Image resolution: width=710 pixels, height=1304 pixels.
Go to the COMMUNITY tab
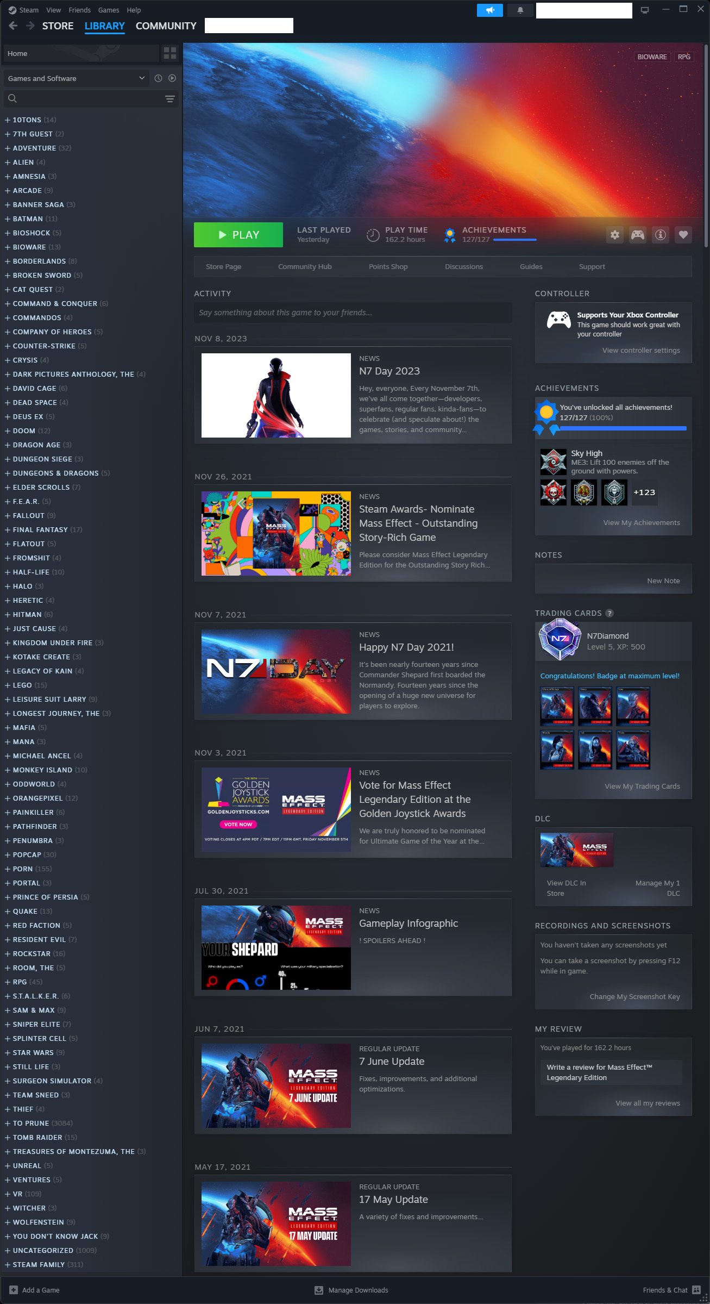[166, 26]
